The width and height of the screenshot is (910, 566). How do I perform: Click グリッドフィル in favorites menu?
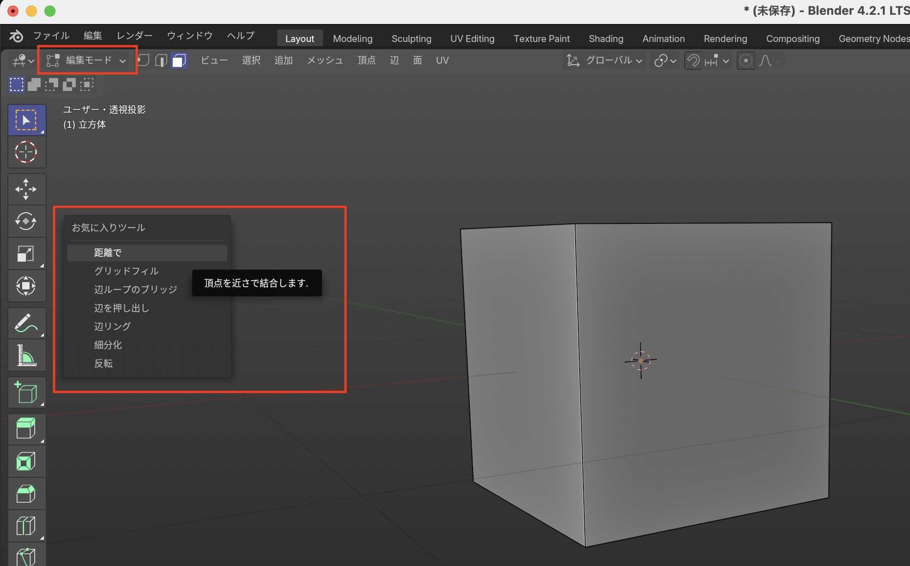[x=126, y=271]
